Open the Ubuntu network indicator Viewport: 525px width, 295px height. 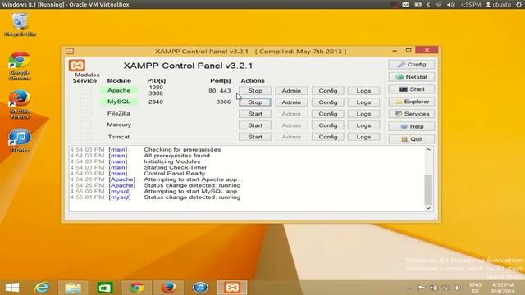(439, 5)
